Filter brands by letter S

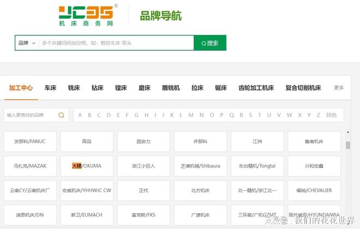(x=250, y=115)
